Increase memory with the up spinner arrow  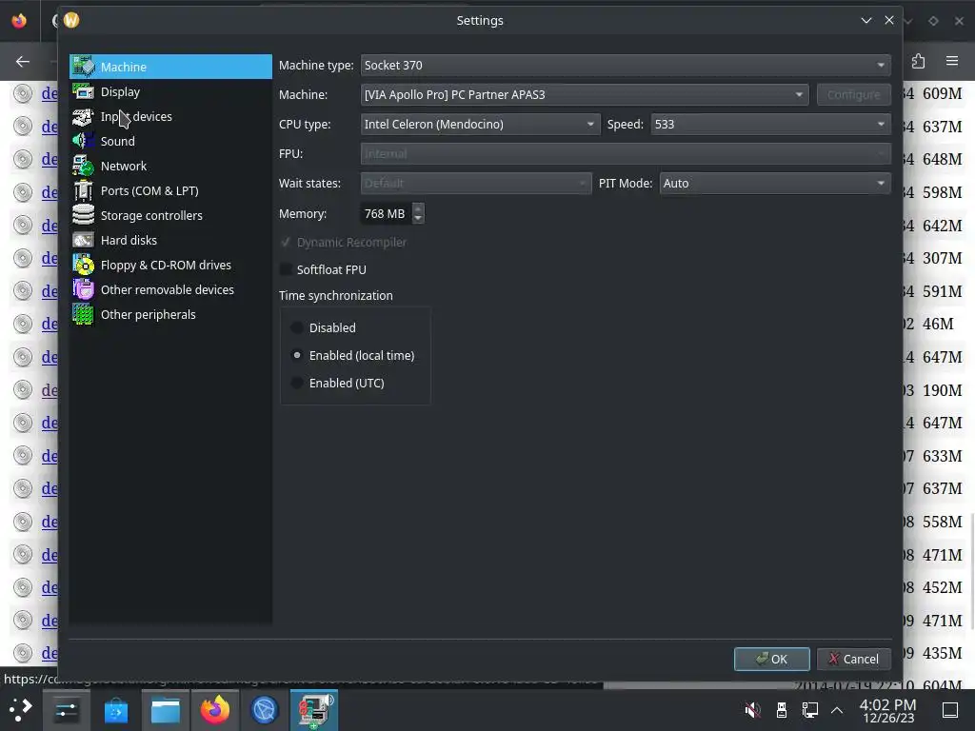[x=419, y=208]
